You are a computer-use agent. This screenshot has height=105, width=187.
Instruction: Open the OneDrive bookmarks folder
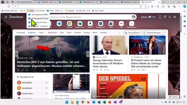coord(40,11)
